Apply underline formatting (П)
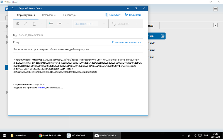 click(34, 24)
